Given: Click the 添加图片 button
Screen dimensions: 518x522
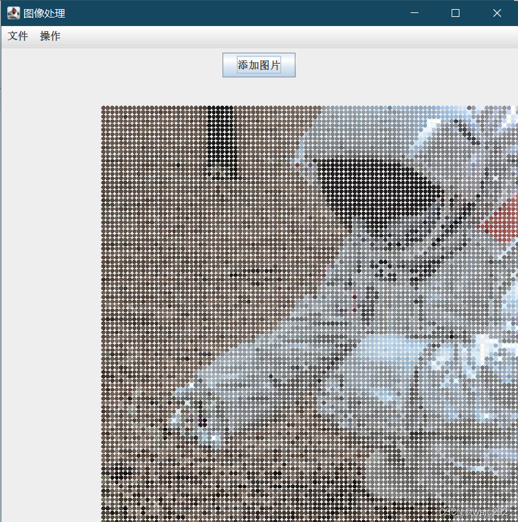Looking at the screenshot, I should coord(258,65).
